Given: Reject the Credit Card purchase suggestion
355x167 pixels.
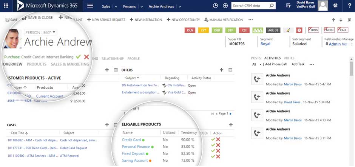Looking at the screenshot, I should (86, 57).
